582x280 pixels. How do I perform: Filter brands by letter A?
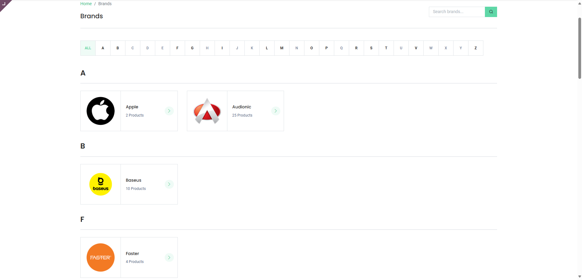(103, 48)
